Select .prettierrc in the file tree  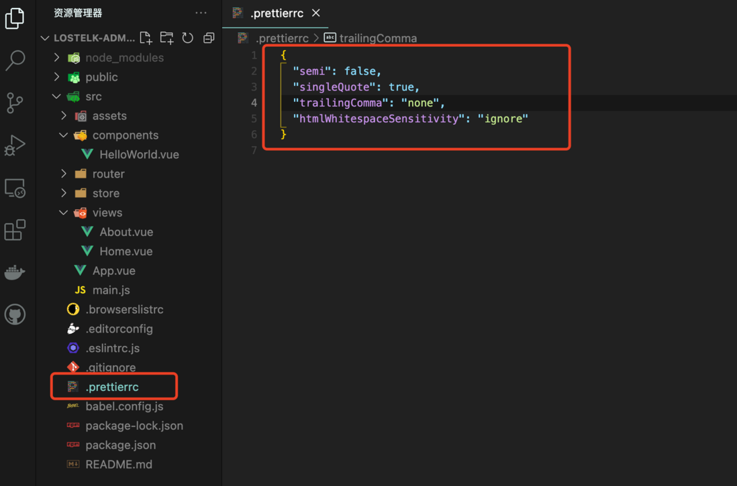[112, 387]
